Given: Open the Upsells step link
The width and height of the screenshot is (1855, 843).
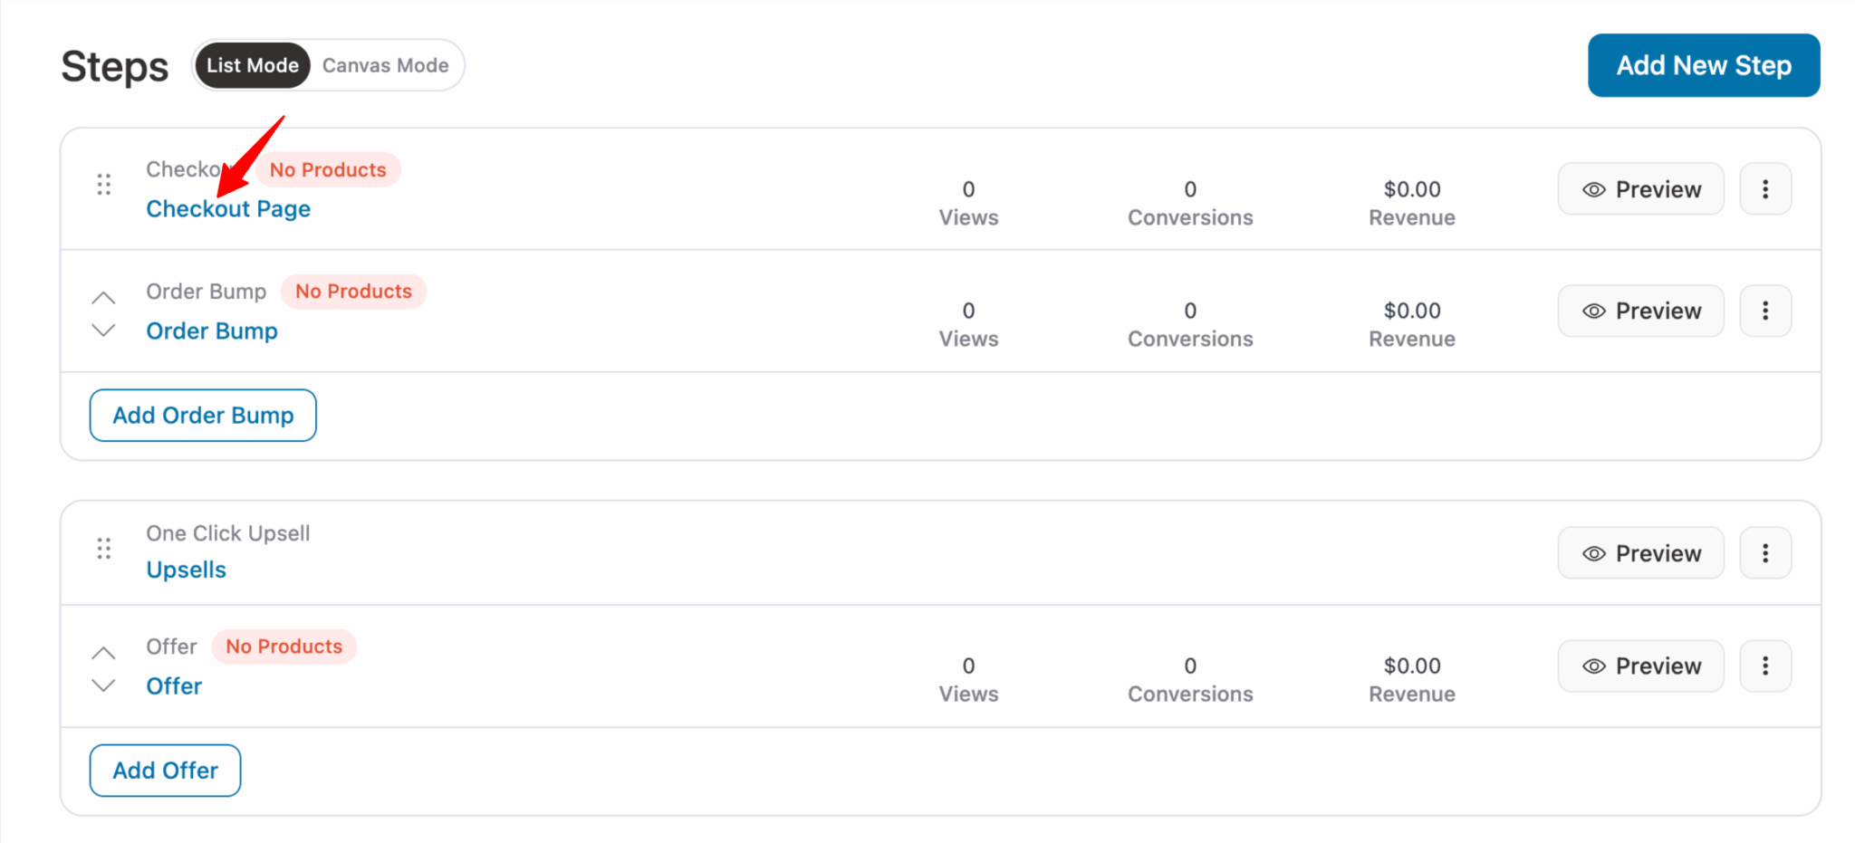Looking at the screenshot, I should [187, 569].
